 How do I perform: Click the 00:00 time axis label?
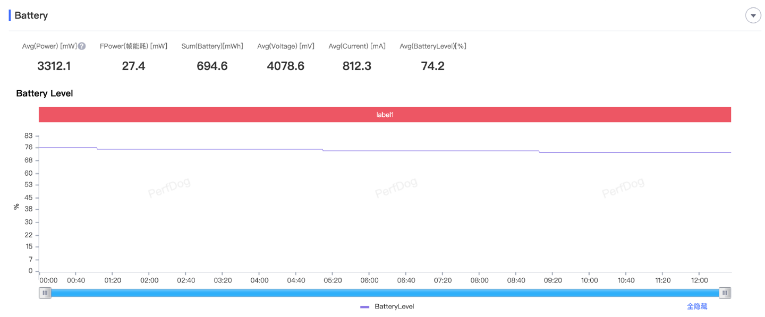coord(48,280)
